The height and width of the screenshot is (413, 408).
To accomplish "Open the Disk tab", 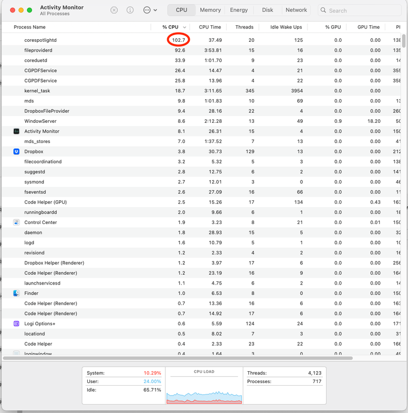I will (x=268, y=10).
